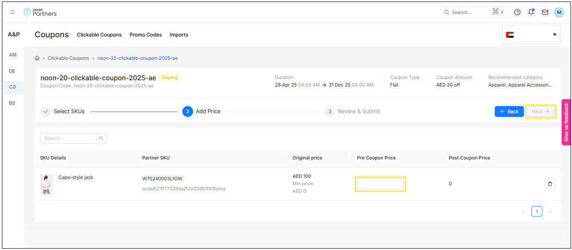Focus the Pre Coupon Price input

pyautogui.click(x=380, y=184)
